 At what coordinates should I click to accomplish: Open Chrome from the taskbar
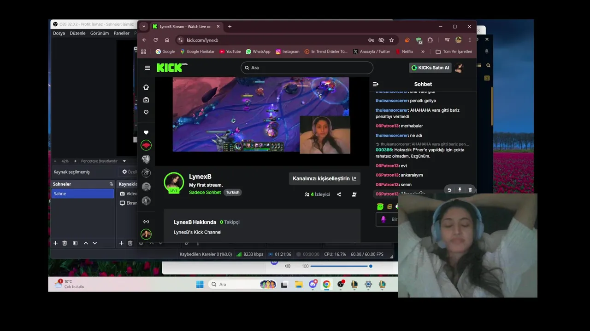click(326, 284)
